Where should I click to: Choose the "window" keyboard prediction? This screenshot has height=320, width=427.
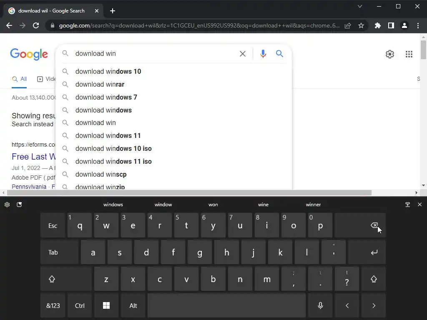pyautogui.click(x=163, y=205)
